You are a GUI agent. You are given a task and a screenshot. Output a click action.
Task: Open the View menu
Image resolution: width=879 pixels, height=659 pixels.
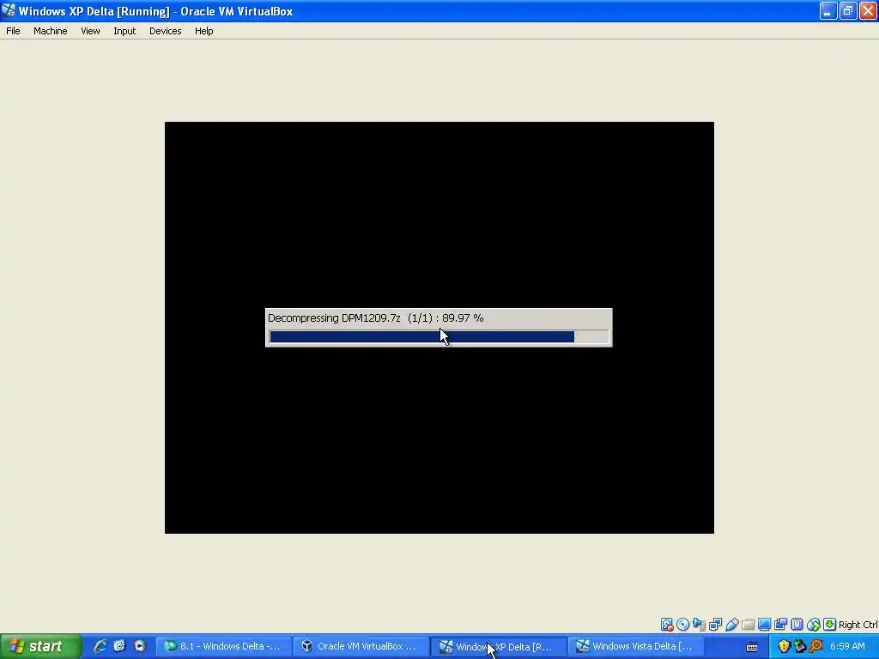tap(90, 31)
